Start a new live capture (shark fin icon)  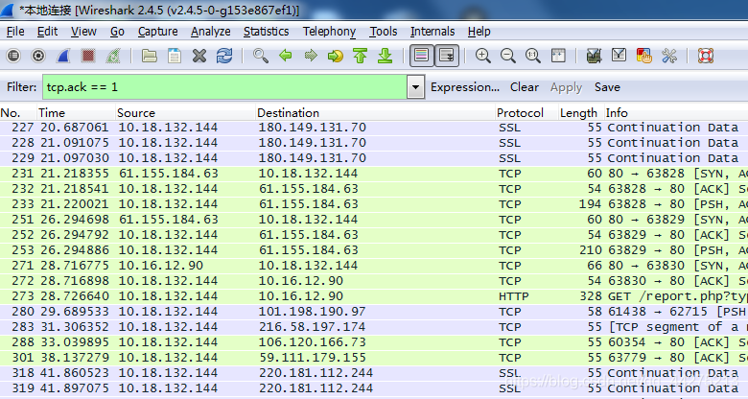click(63, 56)
